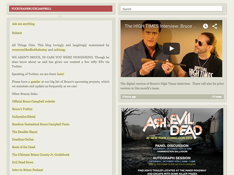This screenshot has width=234, height=175.
Task: Open the Bruce's Twitter link
Action: (22, 109)
